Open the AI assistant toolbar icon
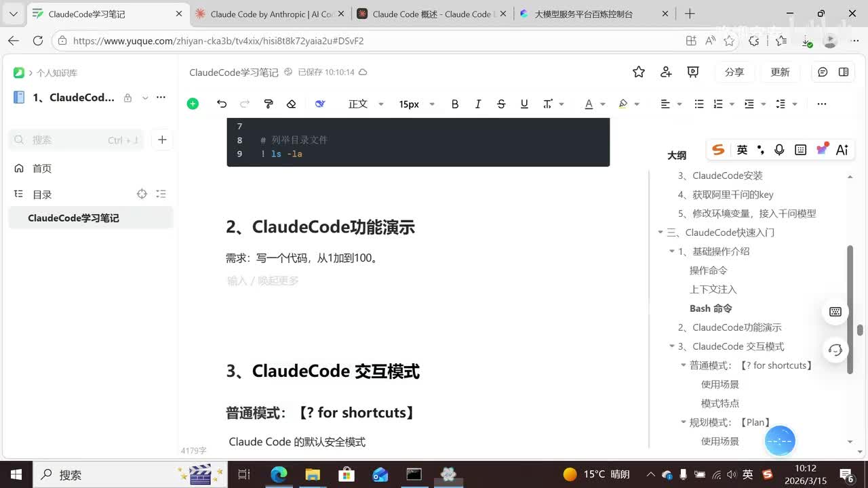868x488 pixels. pyautogui.click(x=320, y=104)
